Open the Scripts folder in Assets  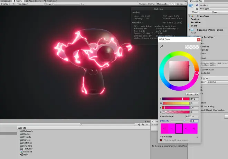point(25,140)
